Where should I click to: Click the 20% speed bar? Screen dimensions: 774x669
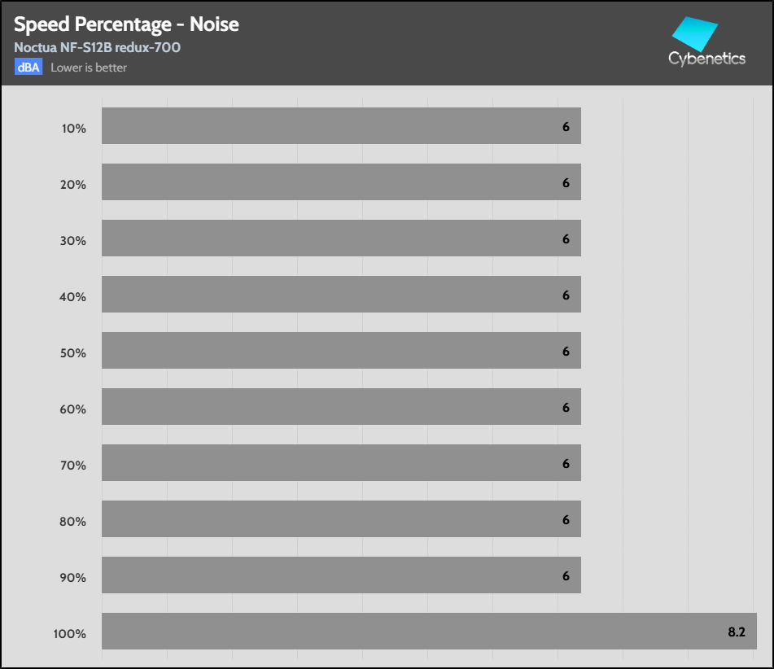341,182
